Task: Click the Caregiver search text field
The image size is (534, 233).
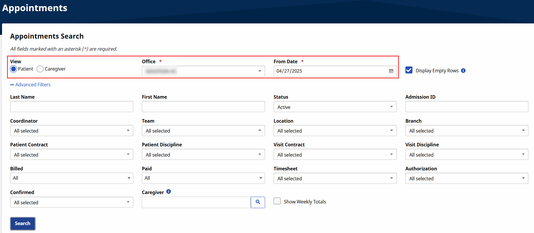Action: 196,202
